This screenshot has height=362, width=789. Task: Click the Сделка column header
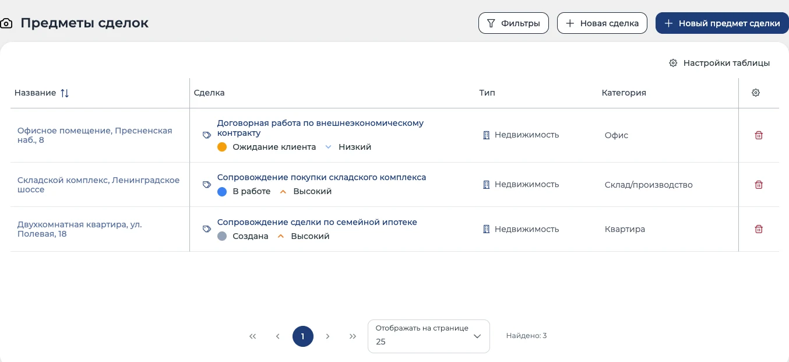[x=209, y=93]
